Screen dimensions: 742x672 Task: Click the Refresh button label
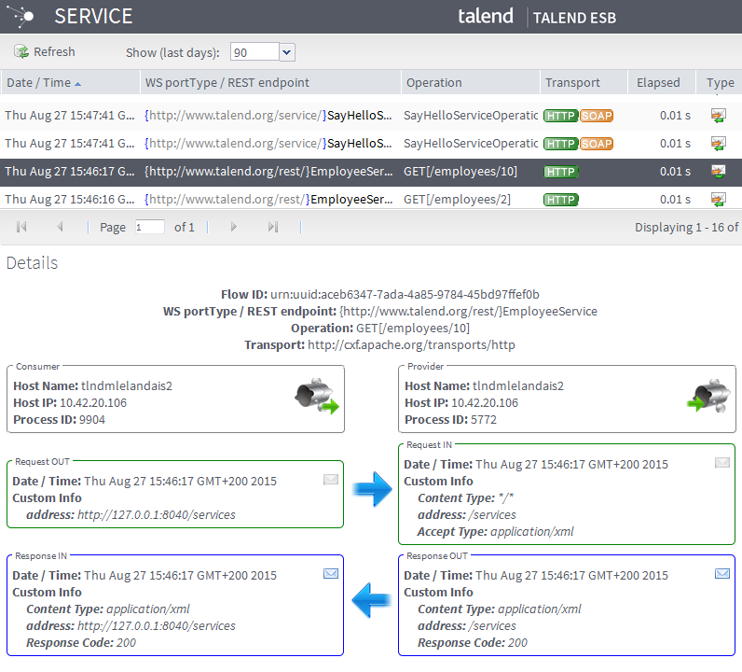tap(54, 51)
